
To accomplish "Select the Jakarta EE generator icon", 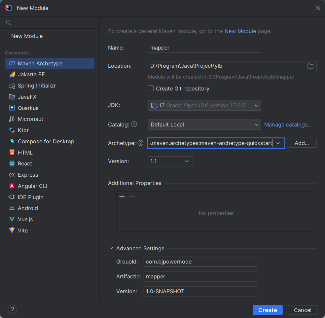I will [x=12, y=75].
